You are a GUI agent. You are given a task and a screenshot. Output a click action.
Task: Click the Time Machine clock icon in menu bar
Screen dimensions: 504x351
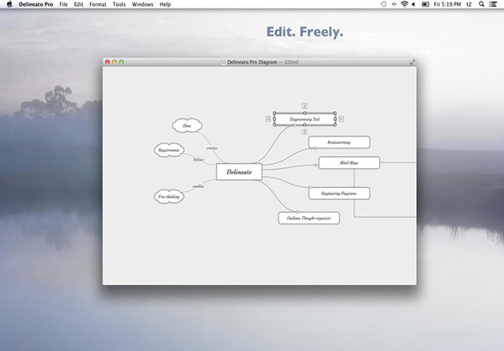point(384,4)
